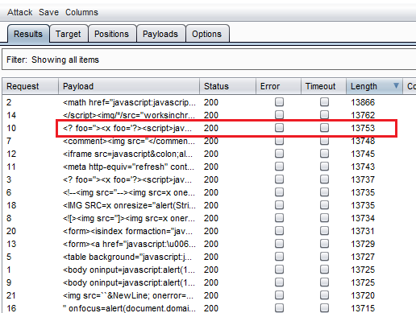Viewport: 416px width, 313px height.
Task: Toggle Timeout checkbox for request 1
Action: (x=324, y=270)
